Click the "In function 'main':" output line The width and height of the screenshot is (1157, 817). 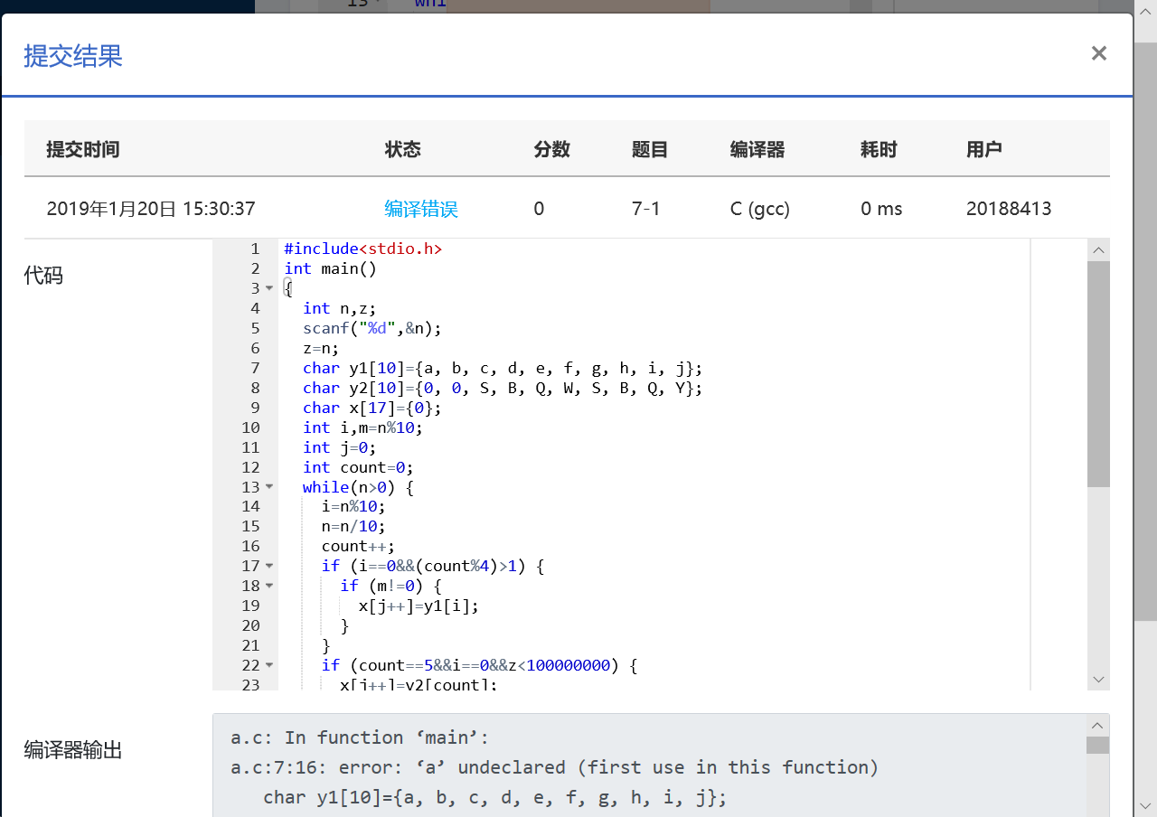360,737
